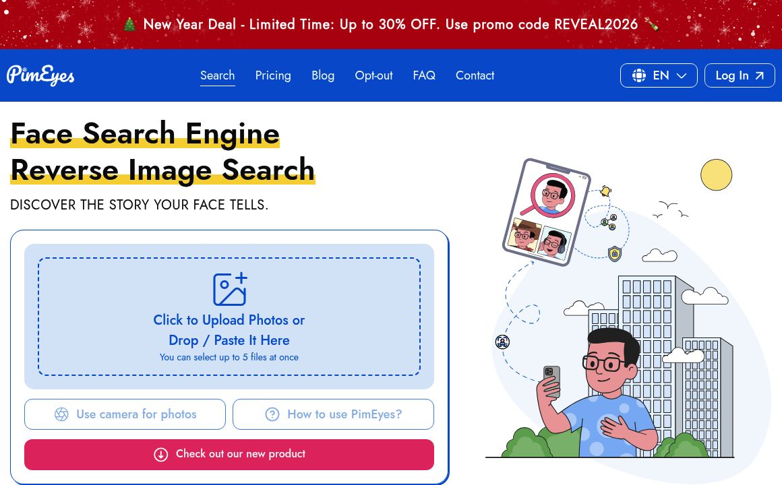Screen dimensions: 782x485
Task: Open the FAQ page
Action: pos(424,75)
